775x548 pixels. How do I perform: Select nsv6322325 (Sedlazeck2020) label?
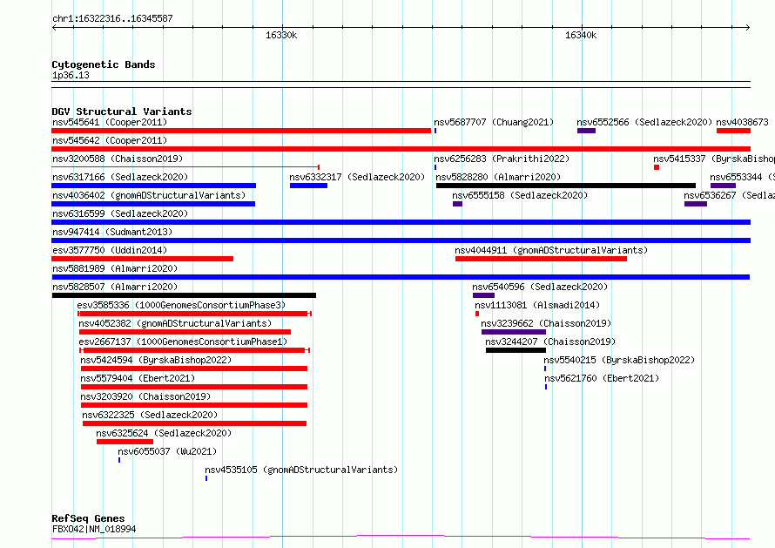point(151,415)
